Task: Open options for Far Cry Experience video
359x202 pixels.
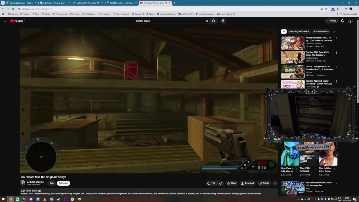Action: pos(336,67)
